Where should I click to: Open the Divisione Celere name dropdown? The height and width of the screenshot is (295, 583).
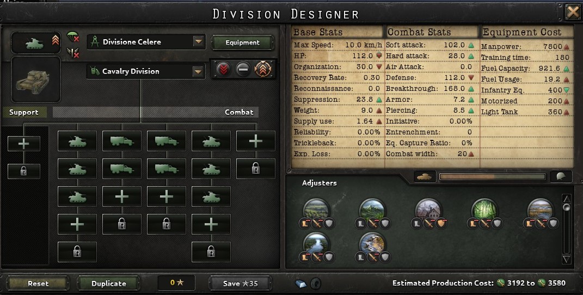pos(199,42)
